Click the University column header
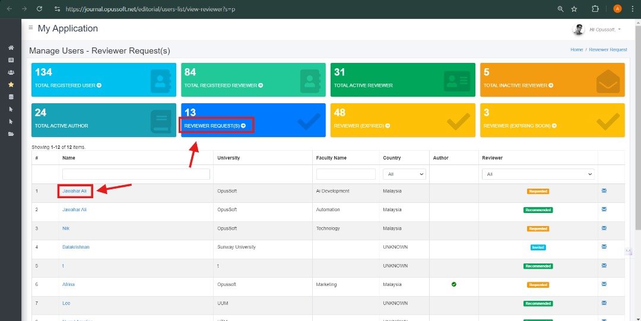This screenshot has height=321, width=641. (x=229, y=158)
